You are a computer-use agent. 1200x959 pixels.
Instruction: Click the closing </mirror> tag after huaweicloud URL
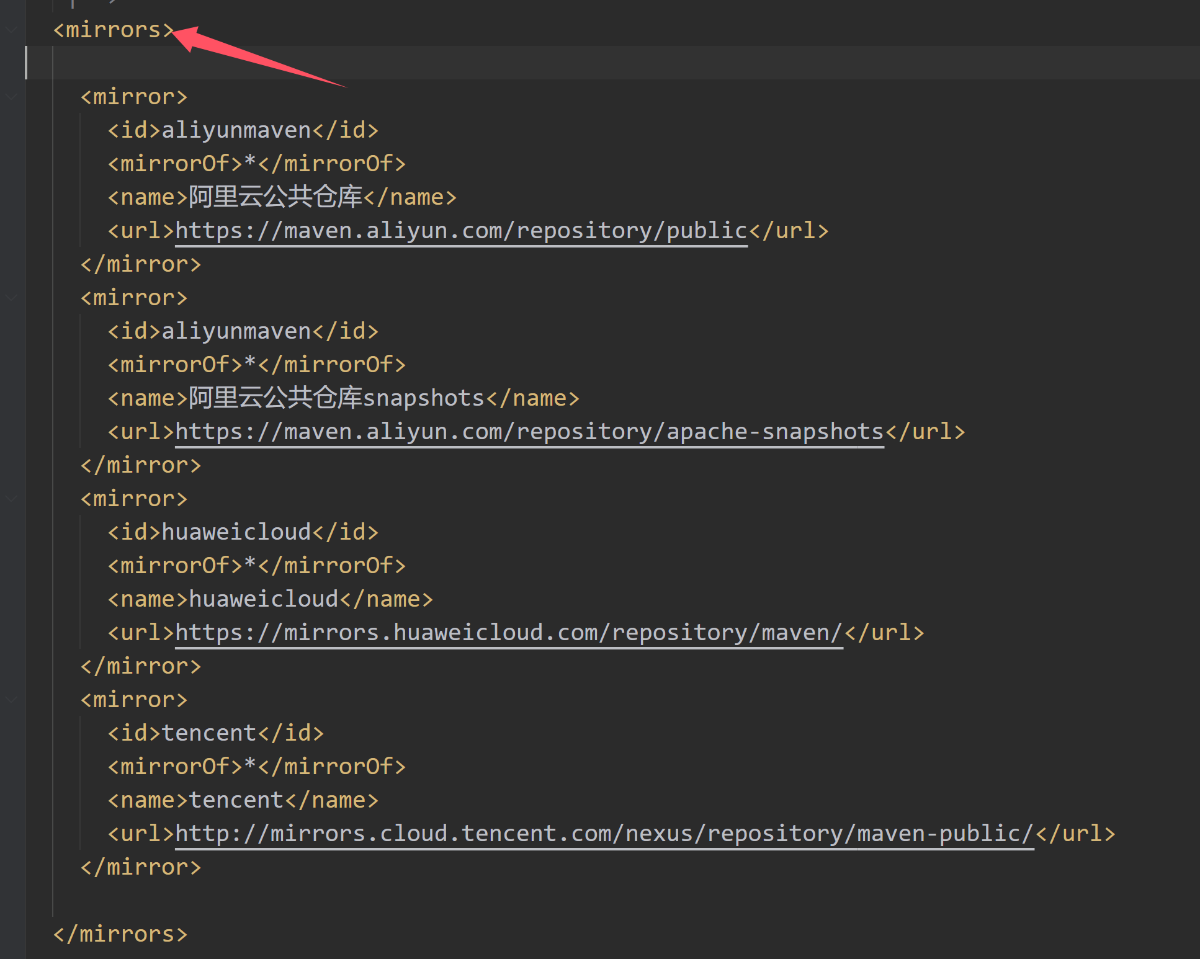coord(141,666)
